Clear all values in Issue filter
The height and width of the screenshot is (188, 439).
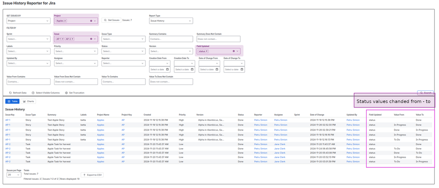[x=91, y=39]
